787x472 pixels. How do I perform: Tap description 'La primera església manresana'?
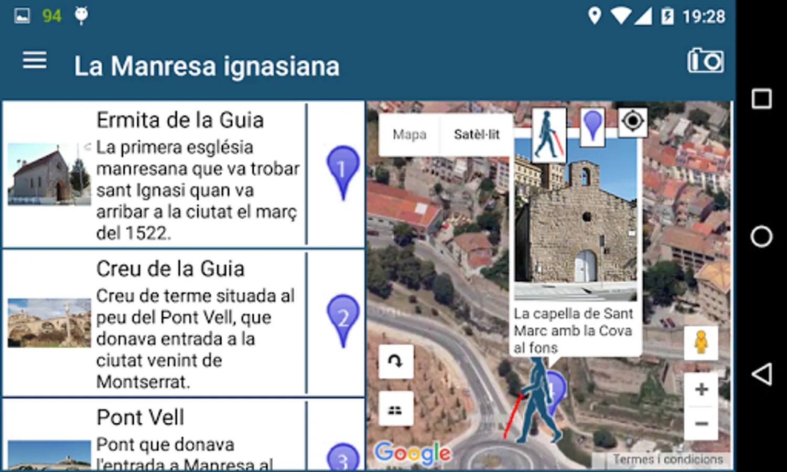pyautogui.click(x=198, y=190)
